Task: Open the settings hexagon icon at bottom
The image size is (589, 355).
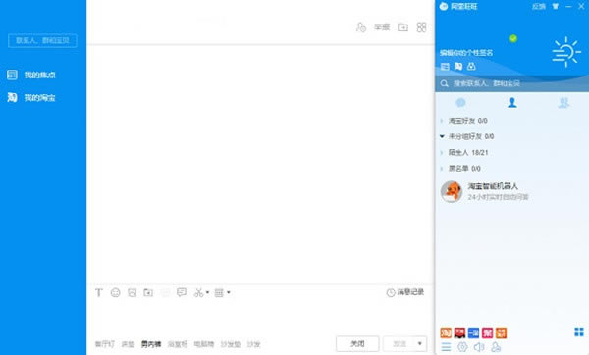Action: coord(462,347)
